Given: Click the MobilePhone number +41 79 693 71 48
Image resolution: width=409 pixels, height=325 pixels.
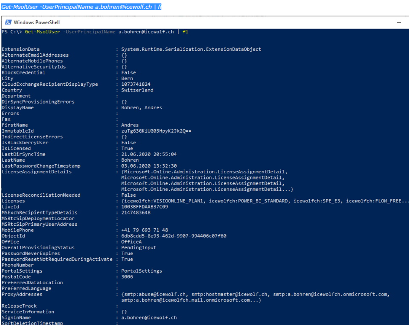Looking at the screenshot, I should [x=144, y=230].
